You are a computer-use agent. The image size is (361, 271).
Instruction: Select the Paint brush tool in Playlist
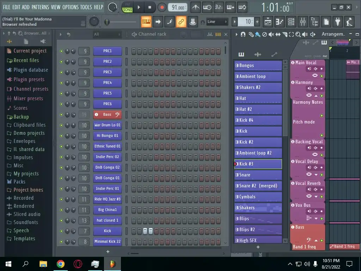point(258,34)
